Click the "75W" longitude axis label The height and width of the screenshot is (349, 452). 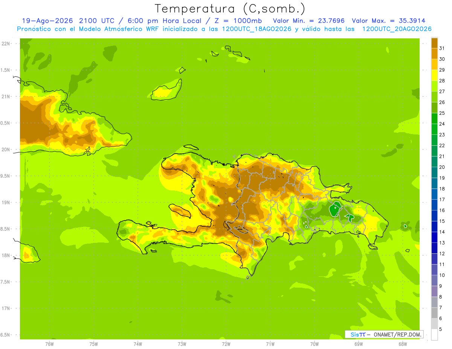[94, 344]
